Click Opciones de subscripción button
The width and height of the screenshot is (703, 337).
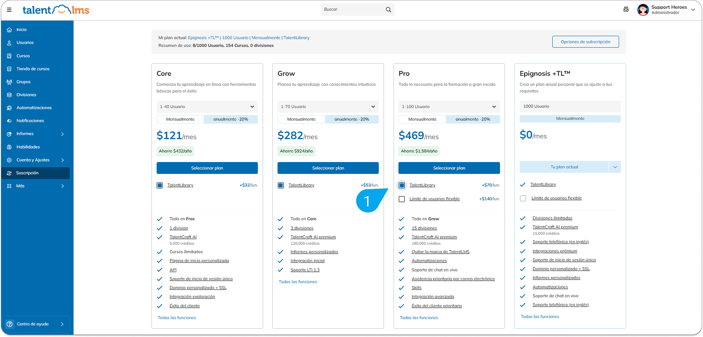point(585,42)
